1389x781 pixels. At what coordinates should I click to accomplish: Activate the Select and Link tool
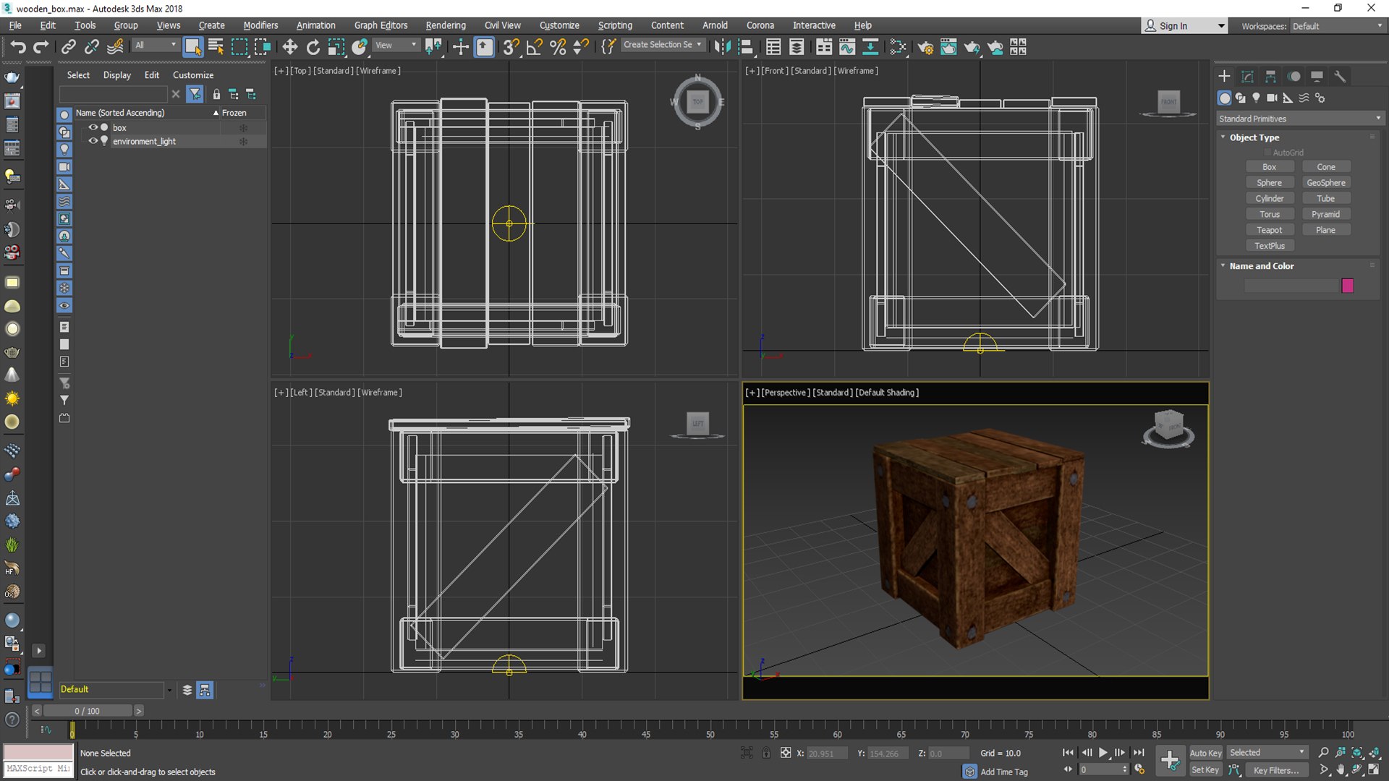(68, 47)
